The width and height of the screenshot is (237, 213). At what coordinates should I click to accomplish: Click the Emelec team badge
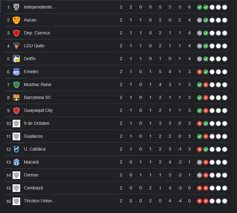click(x=16, y=72)
